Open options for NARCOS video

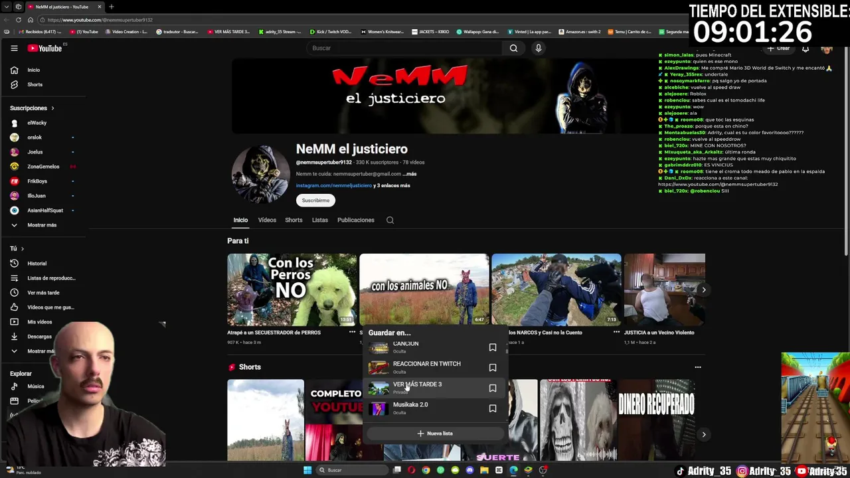pyautogui.click(x=616, y=332)
